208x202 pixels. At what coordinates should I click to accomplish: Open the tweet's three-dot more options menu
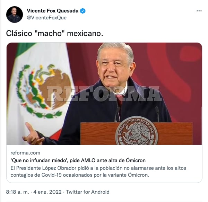click(199, 11)
